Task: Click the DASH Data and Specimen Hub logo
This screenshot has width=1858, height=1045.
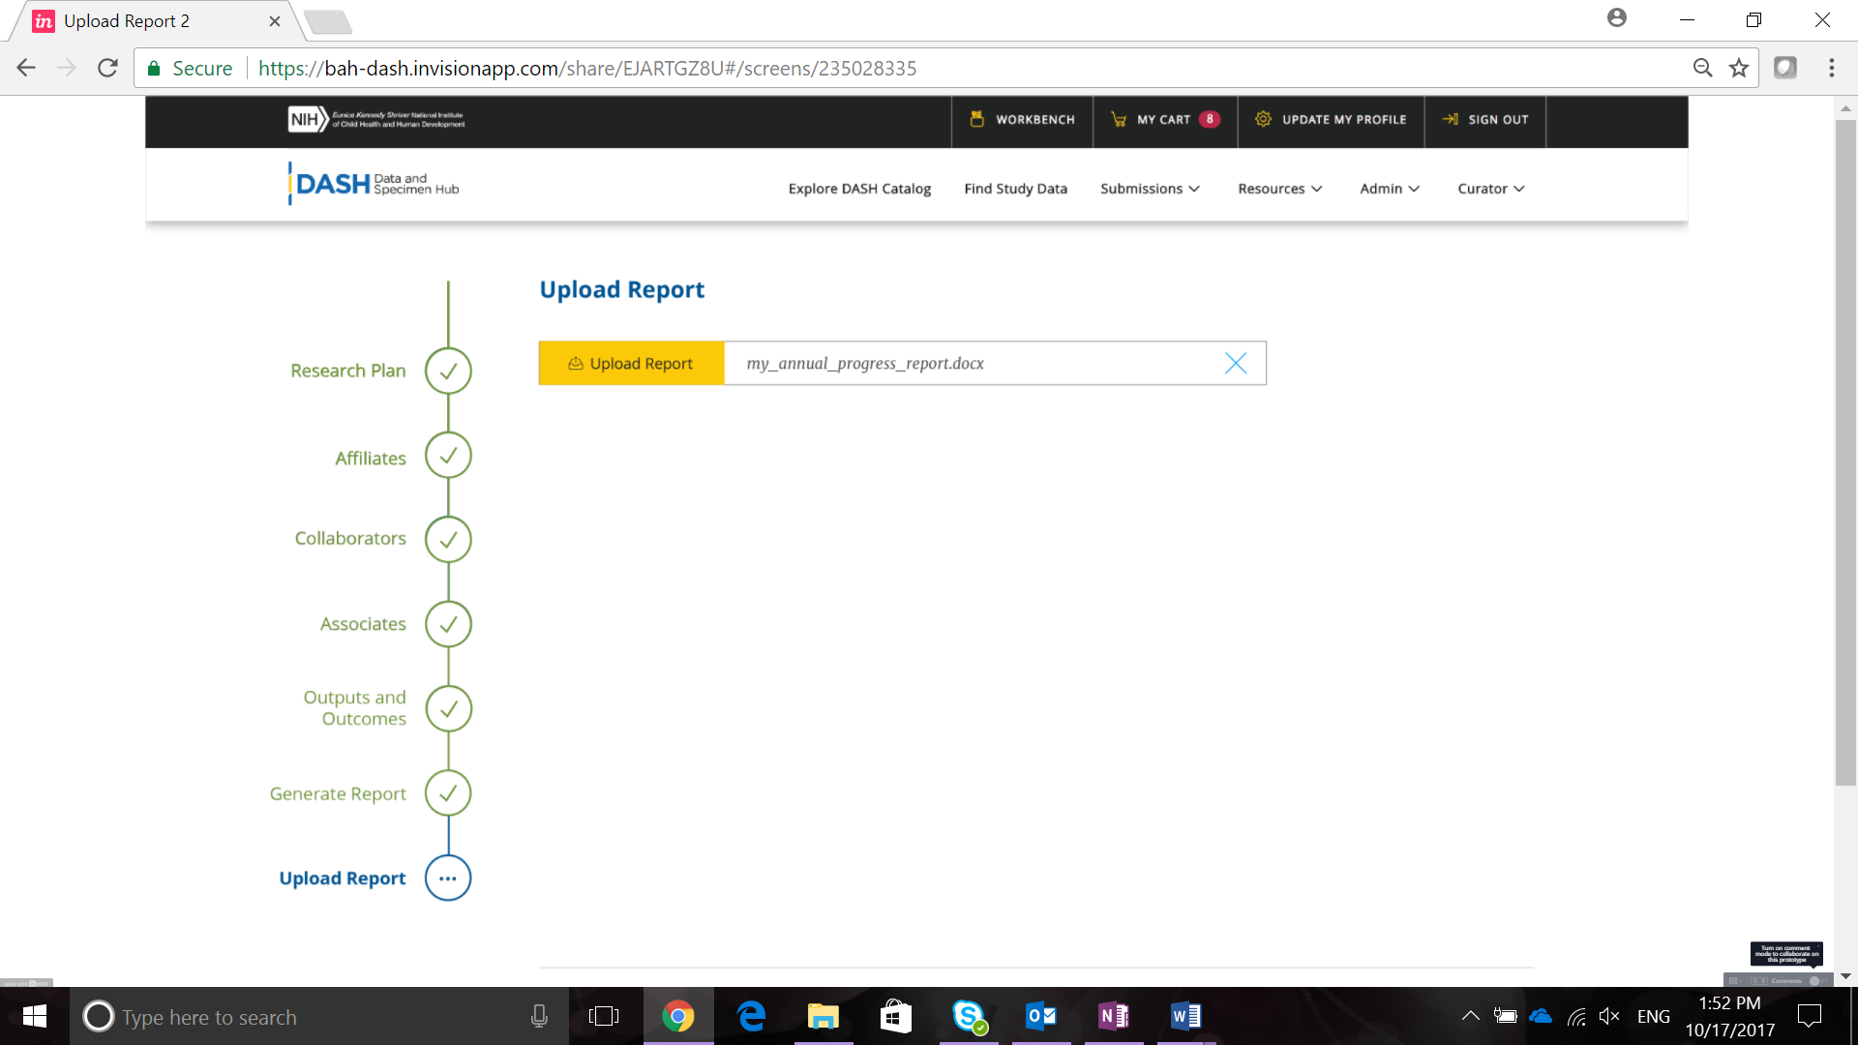Action: coord(375,184)
